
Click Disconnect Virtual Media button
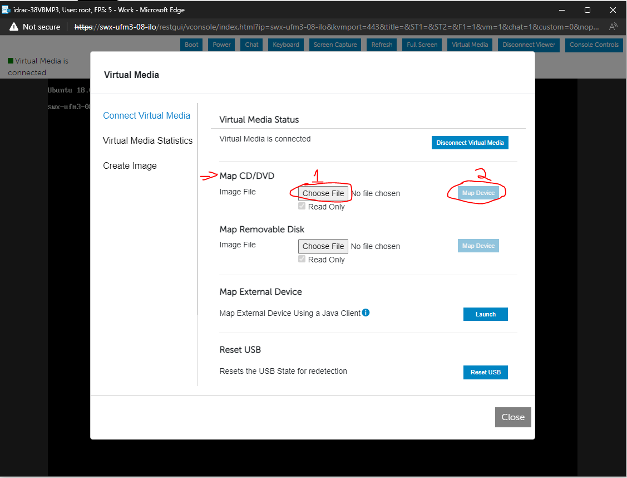[470, 143]
